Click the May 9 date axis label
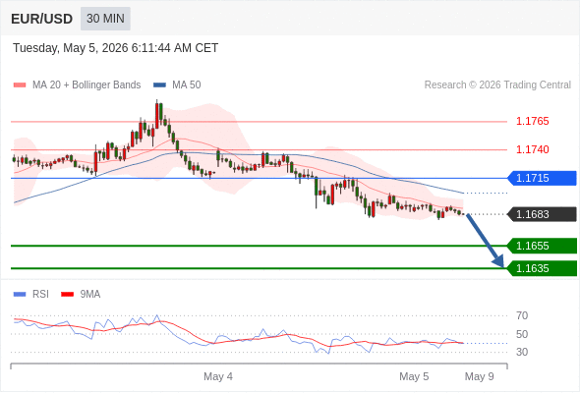 click(x=479, y=376)
